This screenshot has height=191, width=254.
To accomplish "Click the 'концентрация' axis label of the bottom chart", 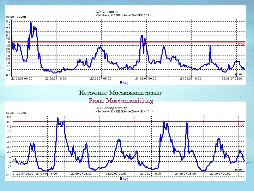I will coord(16,113).
